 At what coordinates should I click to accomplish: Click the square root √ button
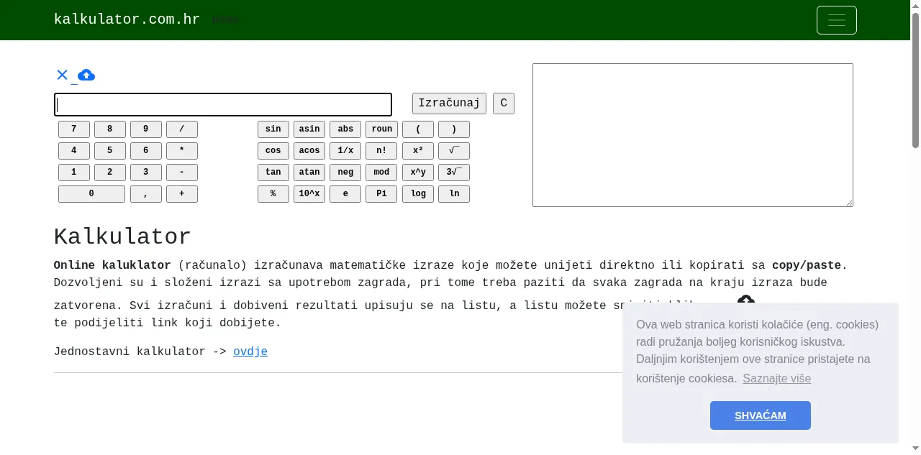point(454,151)
